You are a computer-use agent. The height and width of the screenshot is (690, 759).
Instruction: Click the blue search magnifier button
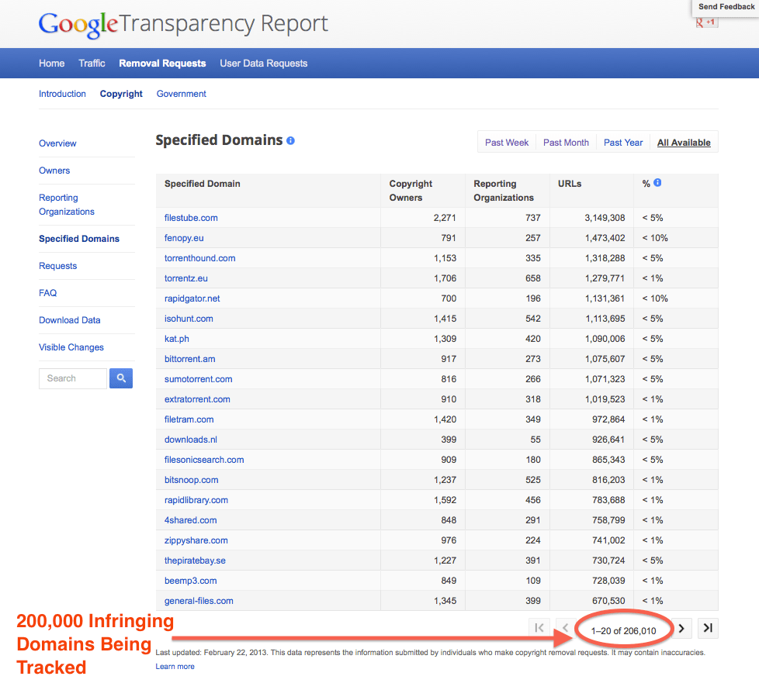tap(121, 378)
